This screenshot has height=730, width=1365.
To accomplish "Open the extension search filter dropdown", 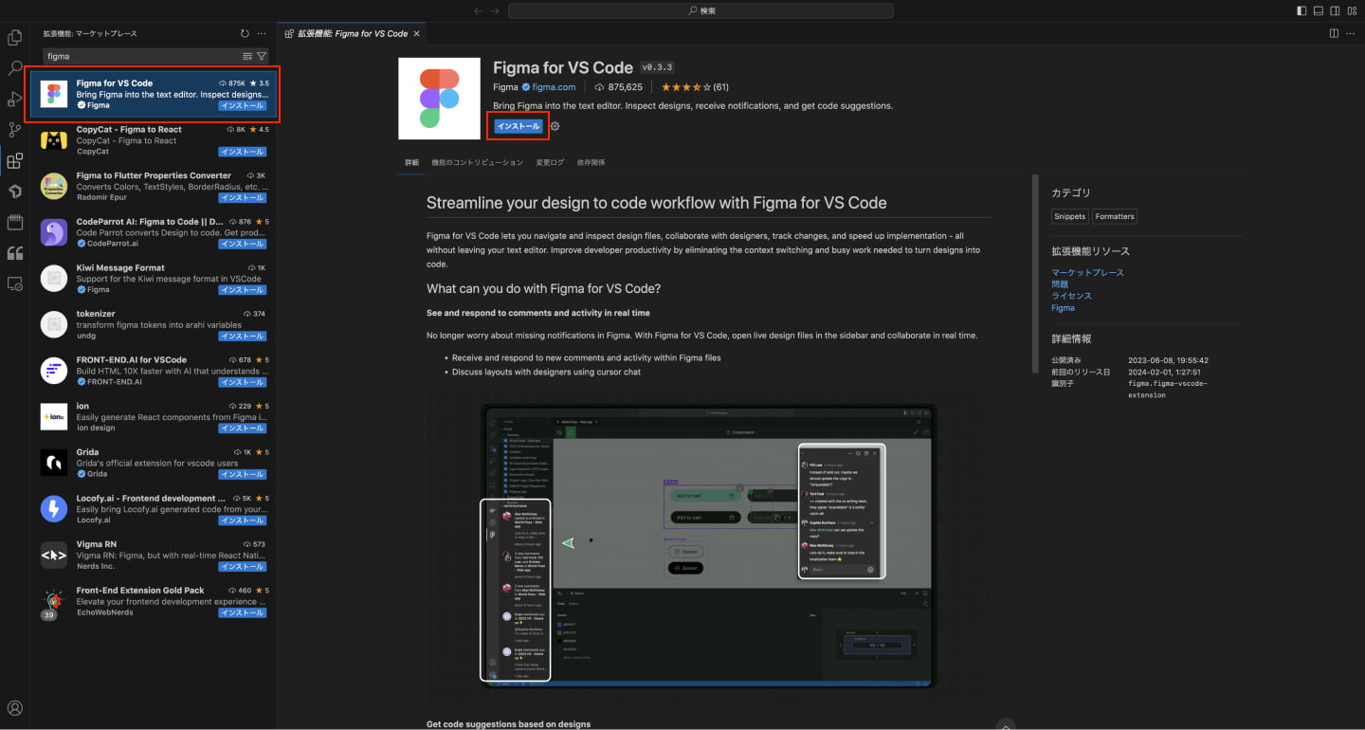I will pos(262,56).
